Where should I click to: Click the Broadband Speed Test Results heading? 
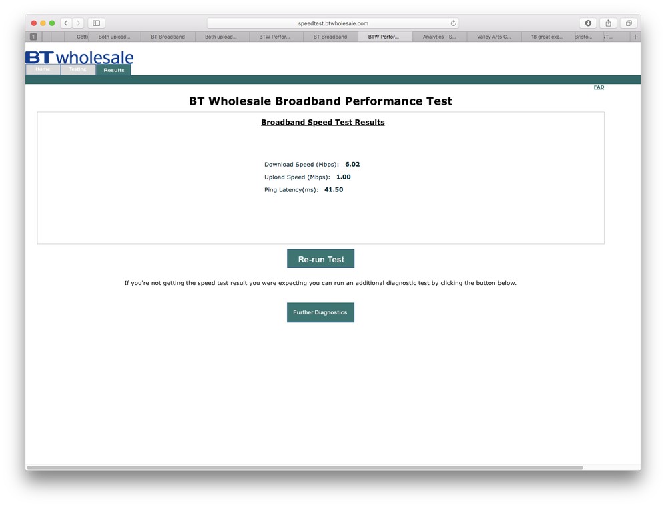(323, 122)
